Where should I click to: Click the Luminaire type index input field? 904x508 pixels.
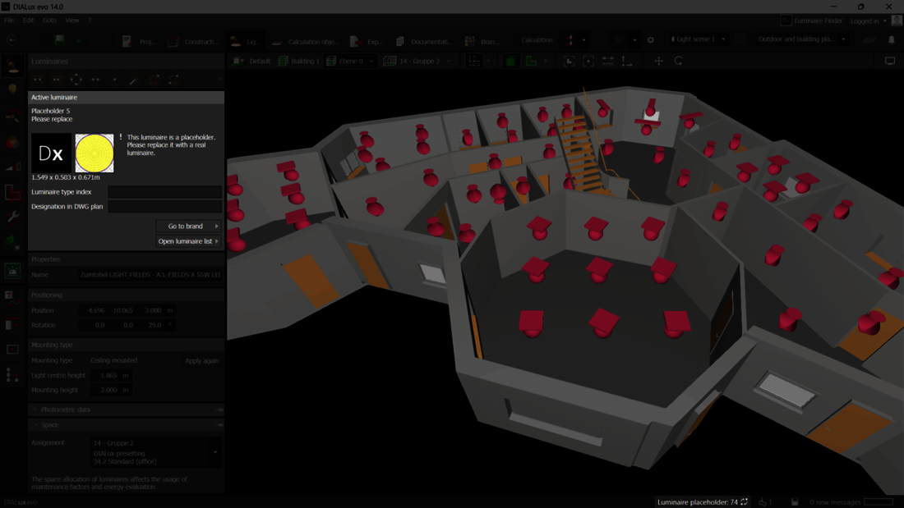[x=164, y=192]
